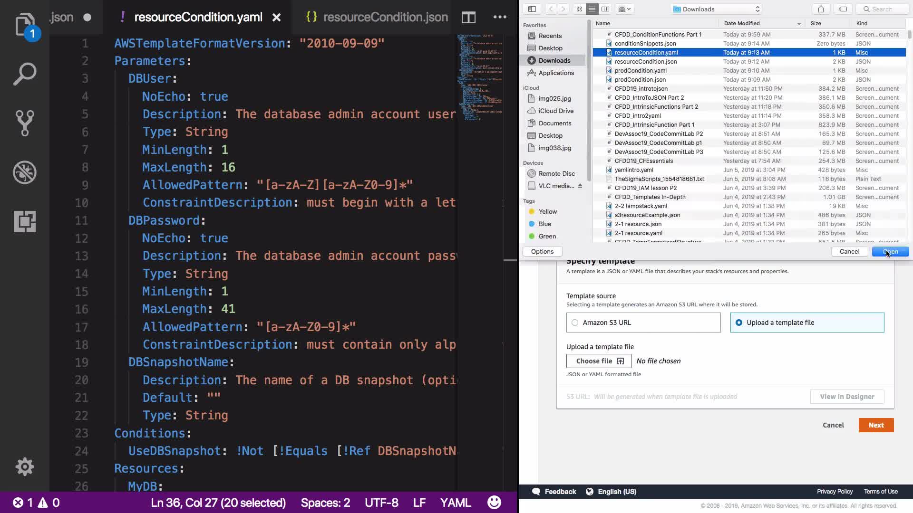913x513 pixels.
Task: Open the Downloads location dropdown
Action: (717, 9)
